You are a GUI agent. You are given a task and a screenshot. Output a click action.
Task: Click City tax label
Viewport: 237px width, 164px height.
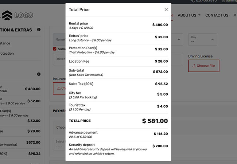coord(75,93)
